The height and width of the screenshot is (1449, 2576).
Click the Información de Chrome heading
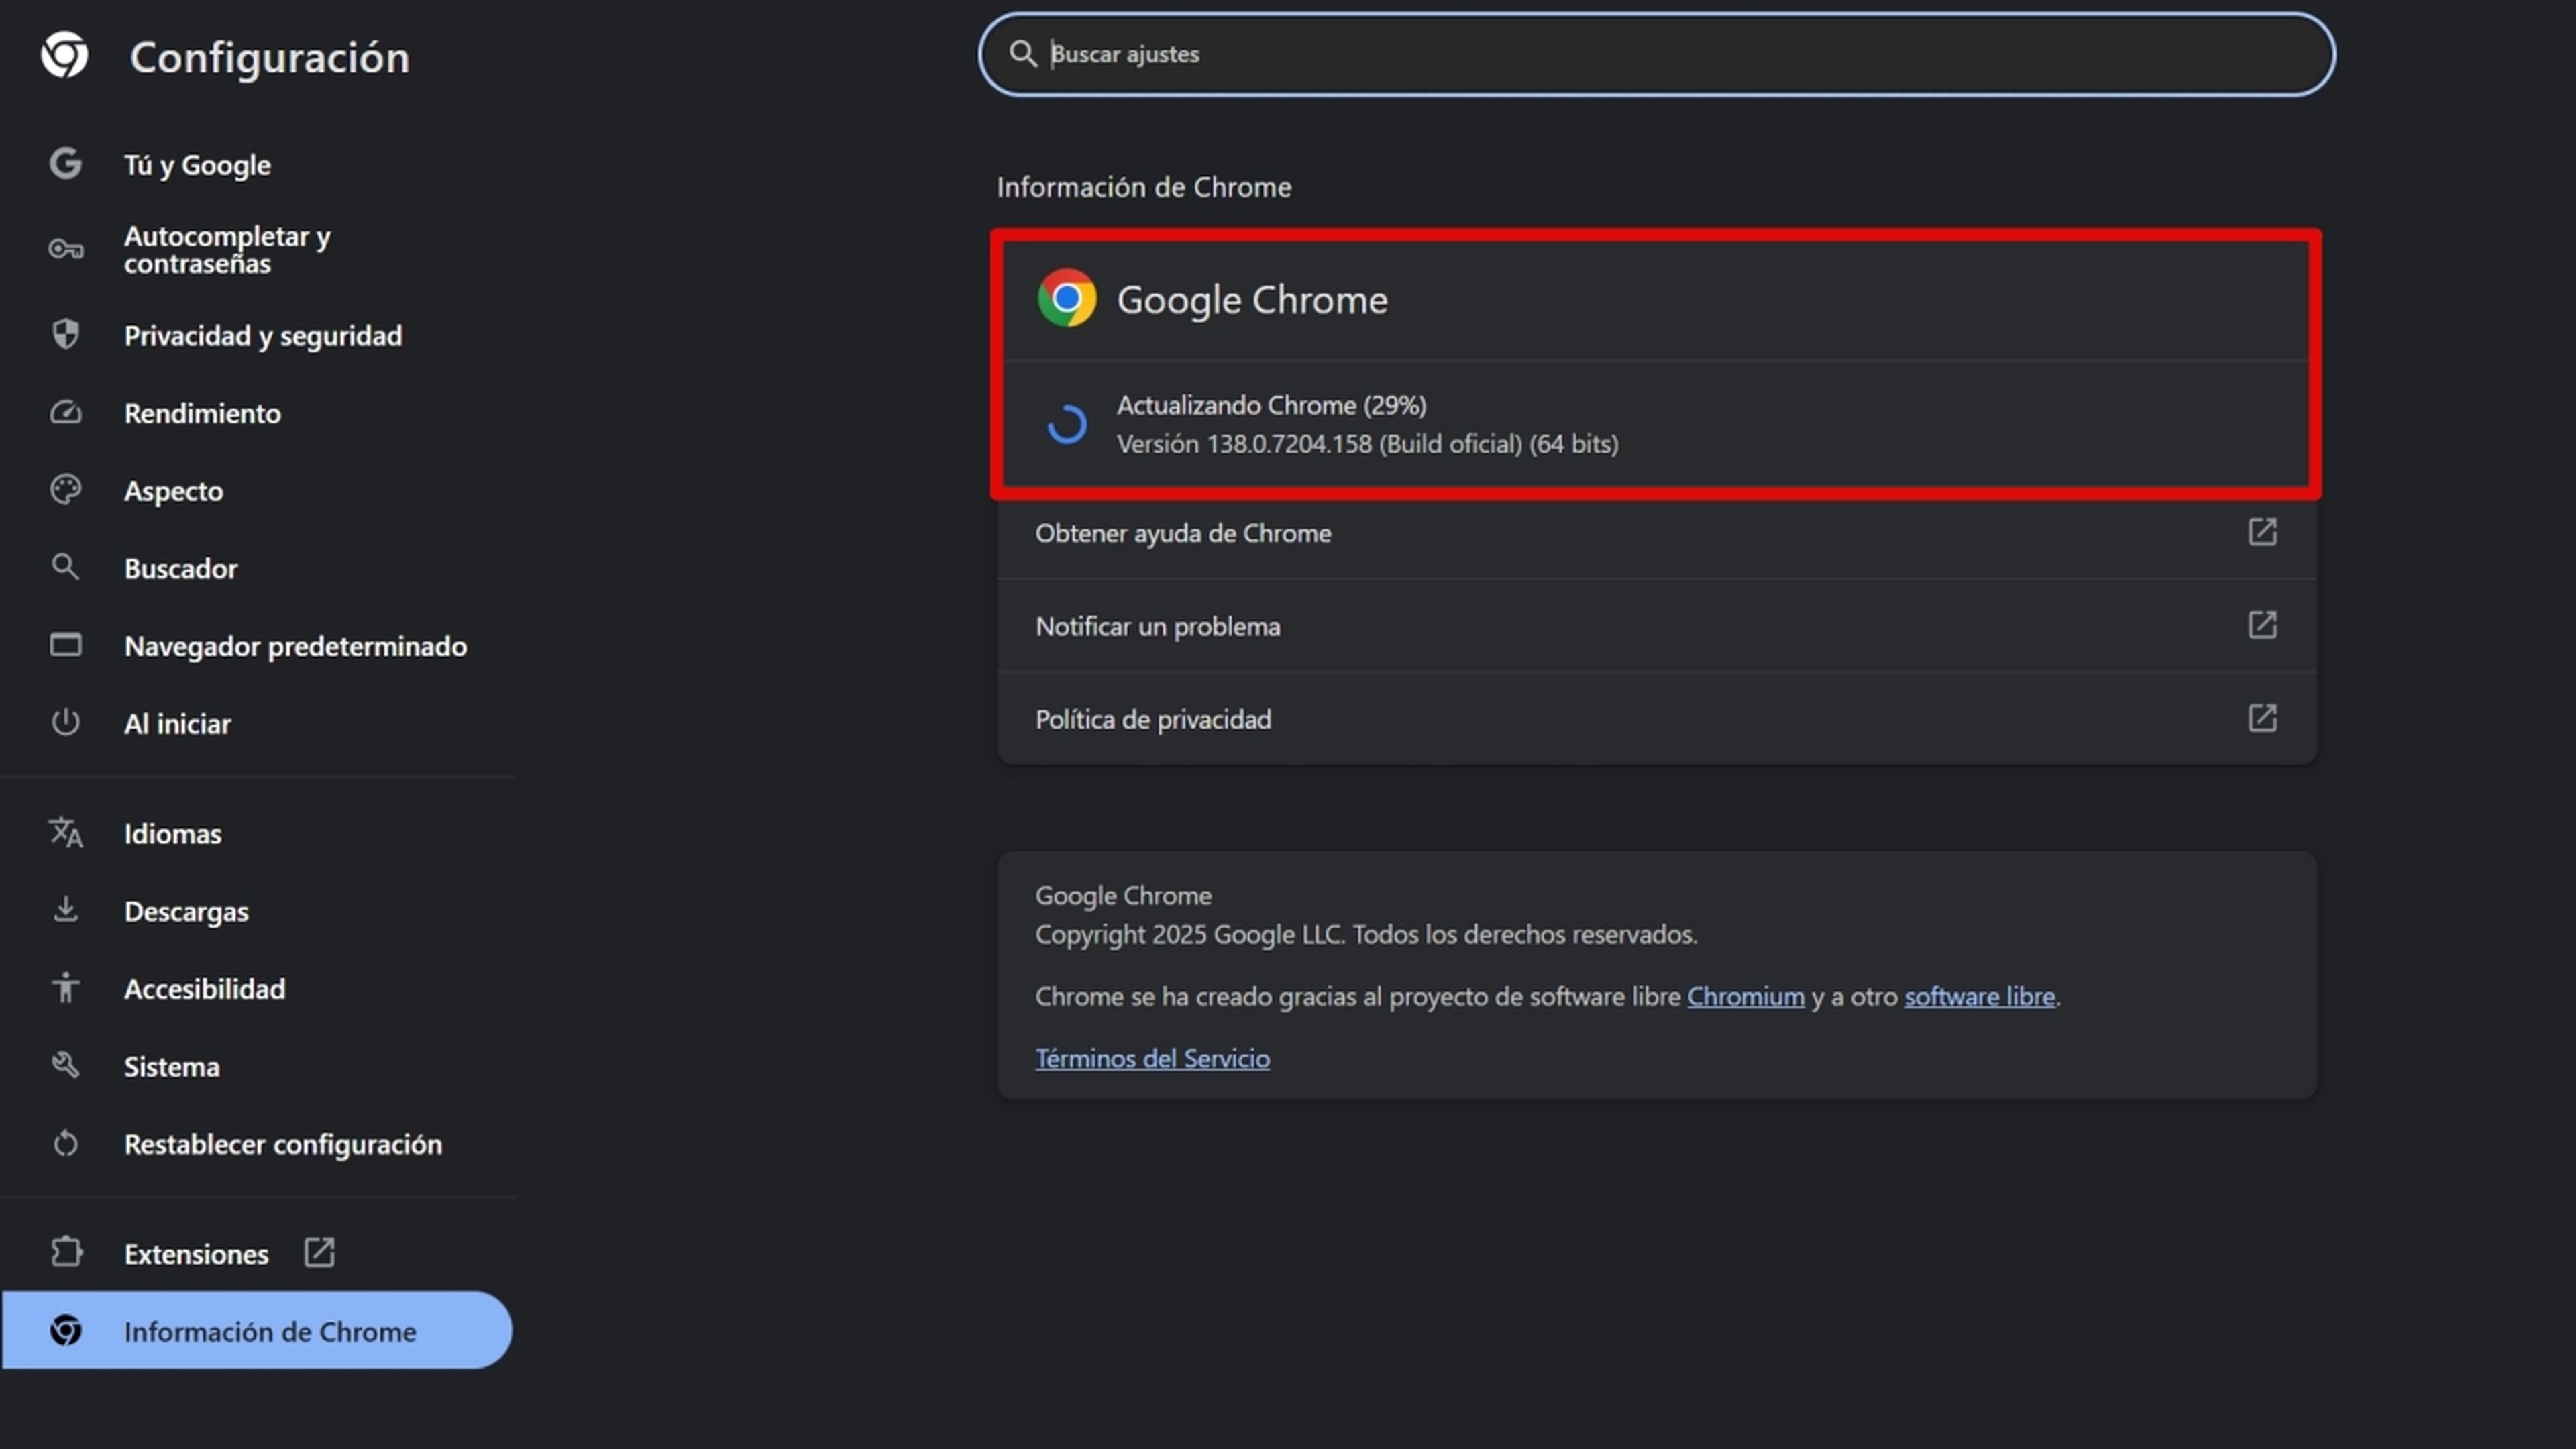(x=1143, y=187)
